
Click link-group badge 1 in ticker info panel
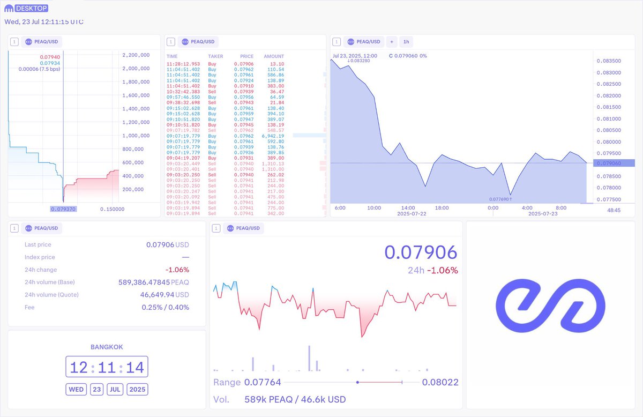coord(14,228)
